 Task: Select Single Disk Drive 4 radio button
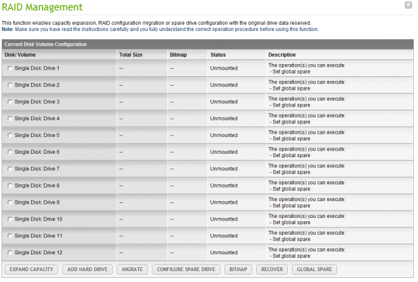(10, 119)
